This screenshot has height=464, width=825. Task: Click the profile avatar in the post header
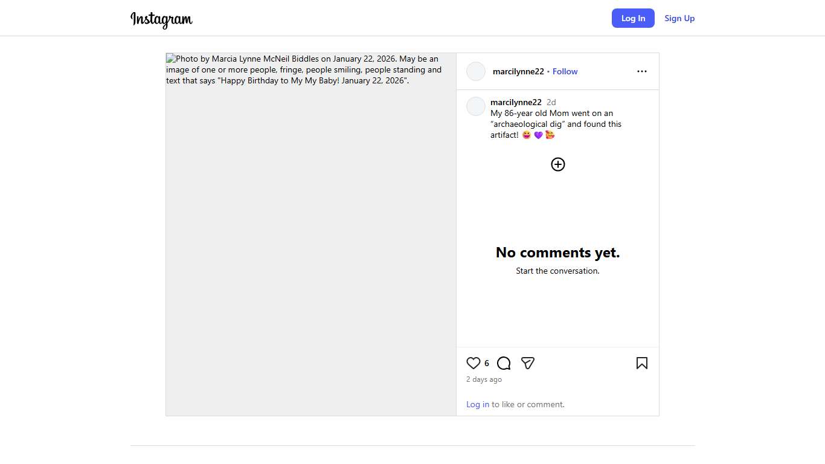(x=476, y=71)
